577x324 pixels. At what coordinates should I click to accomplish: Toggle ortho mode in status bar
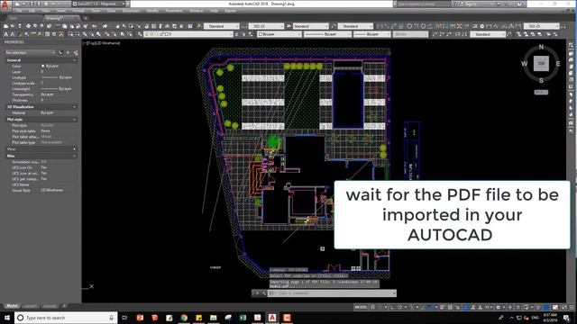click(x=393, y=307)
